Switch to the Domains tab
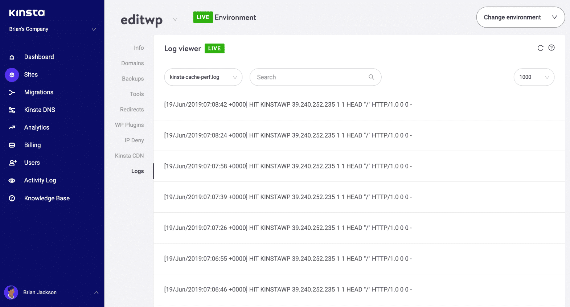 pos(132,63)
